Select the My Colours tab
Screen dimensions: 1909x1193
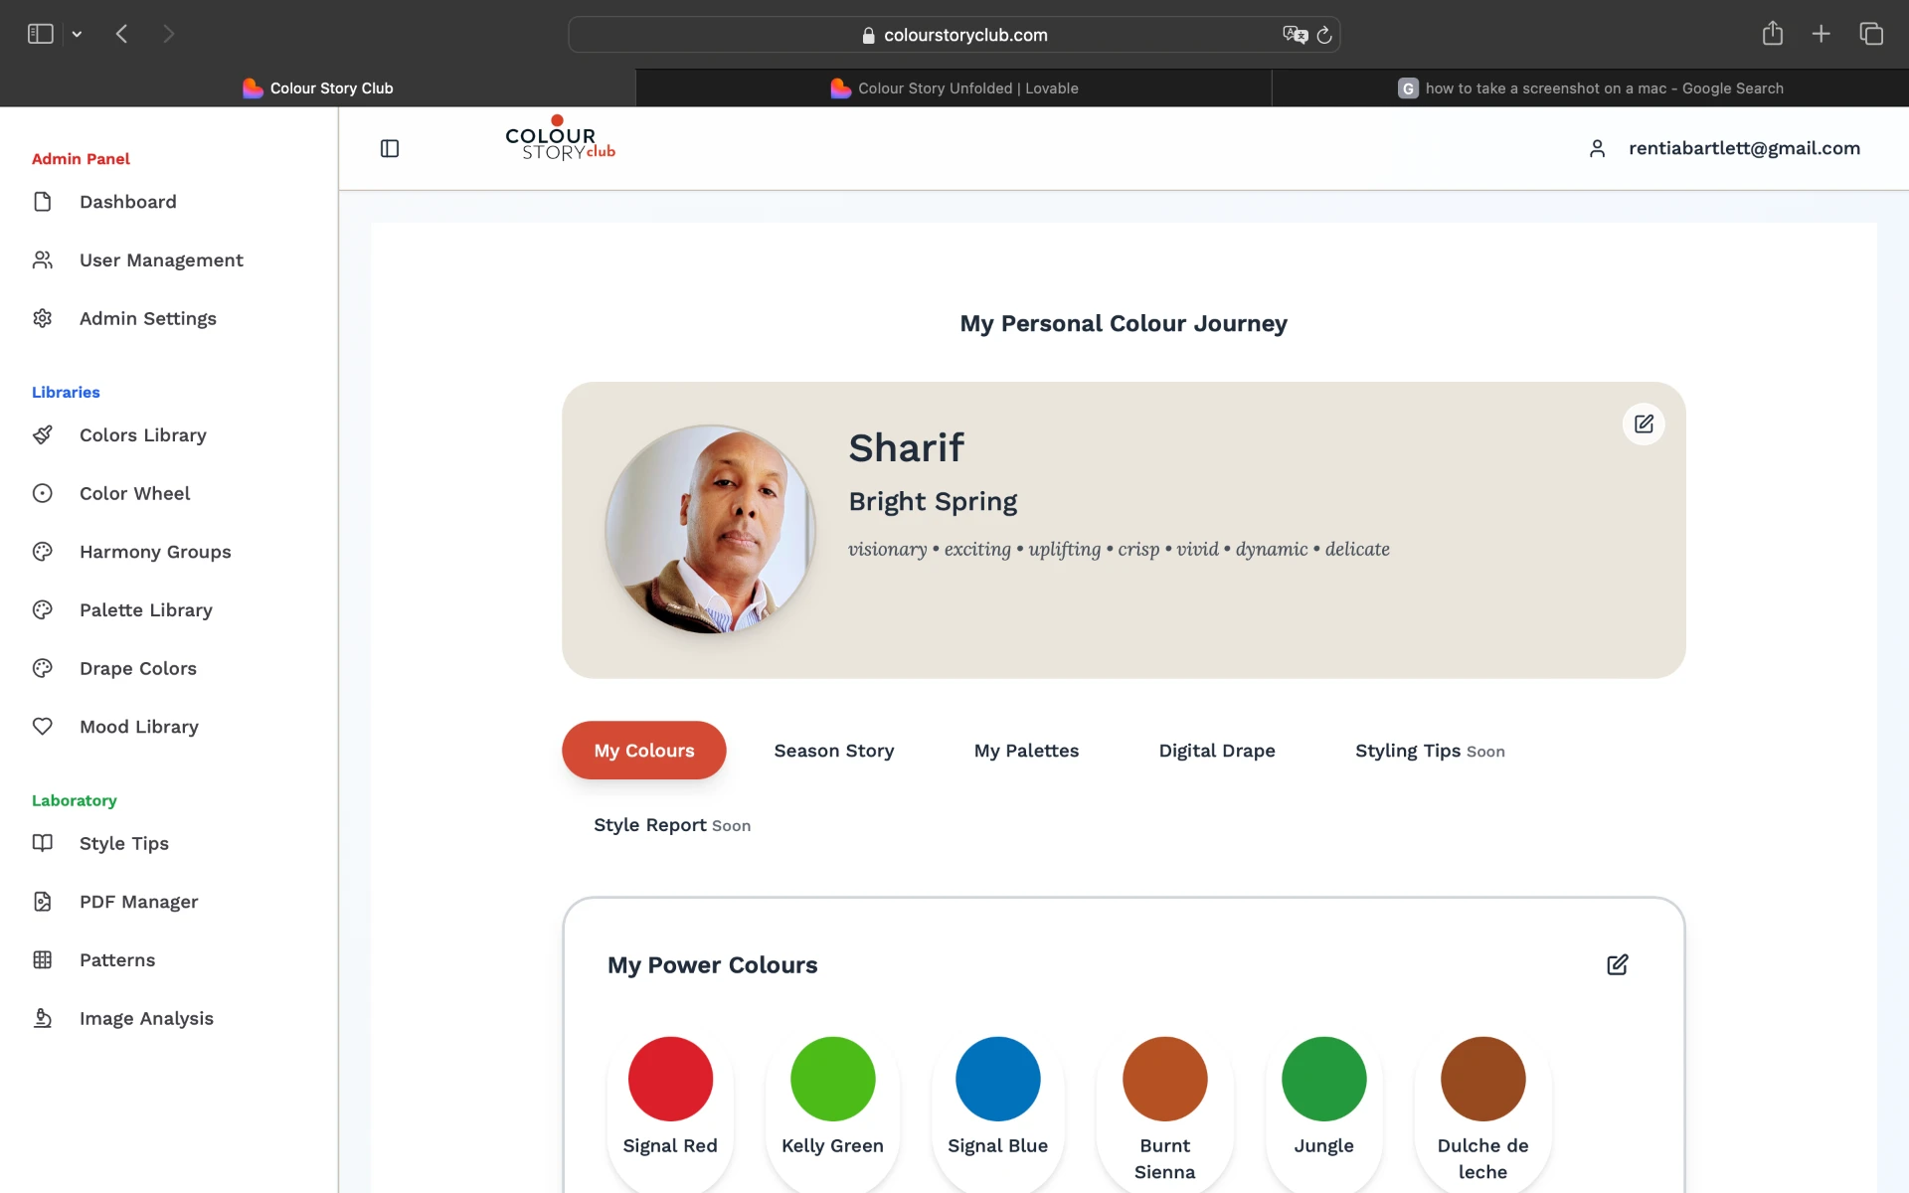(644, 751)
